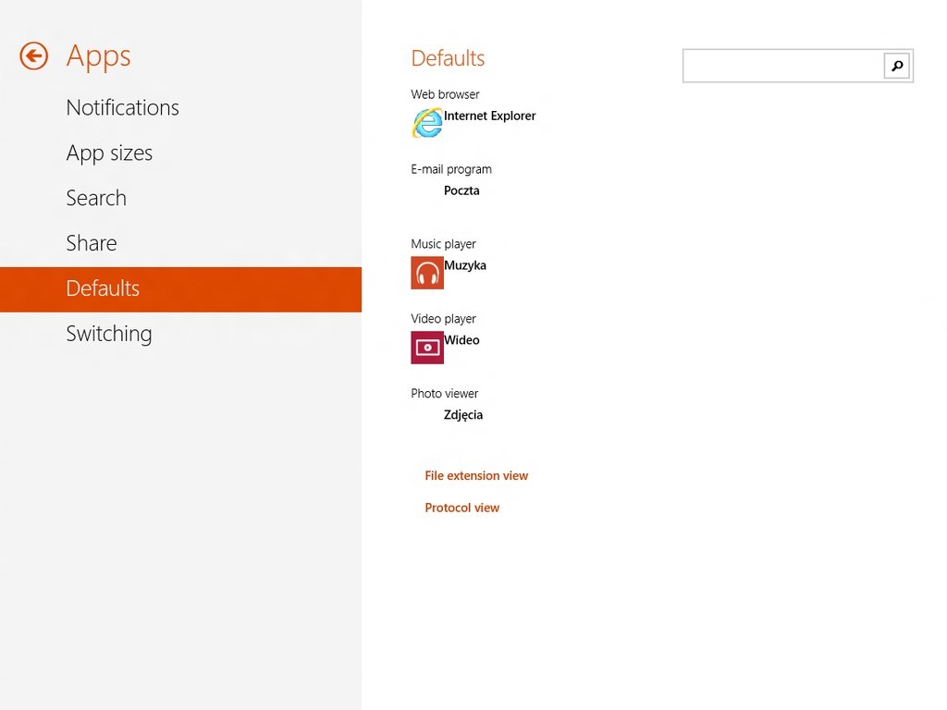Open the Protocol view link

click(x=461, y=508)
